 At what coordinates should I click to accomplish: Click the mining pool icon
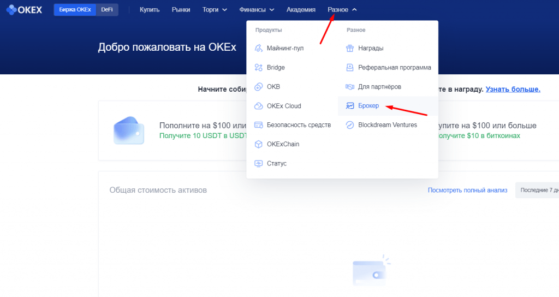click(x=258, y=48)
